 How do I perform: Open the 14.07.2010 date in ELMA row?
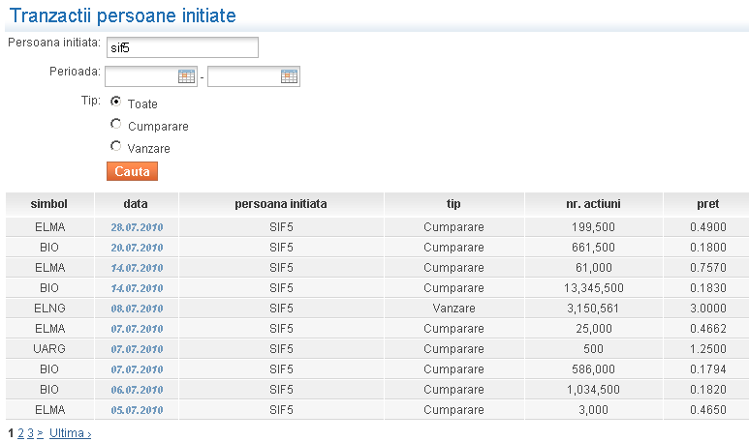click(137, 268)
